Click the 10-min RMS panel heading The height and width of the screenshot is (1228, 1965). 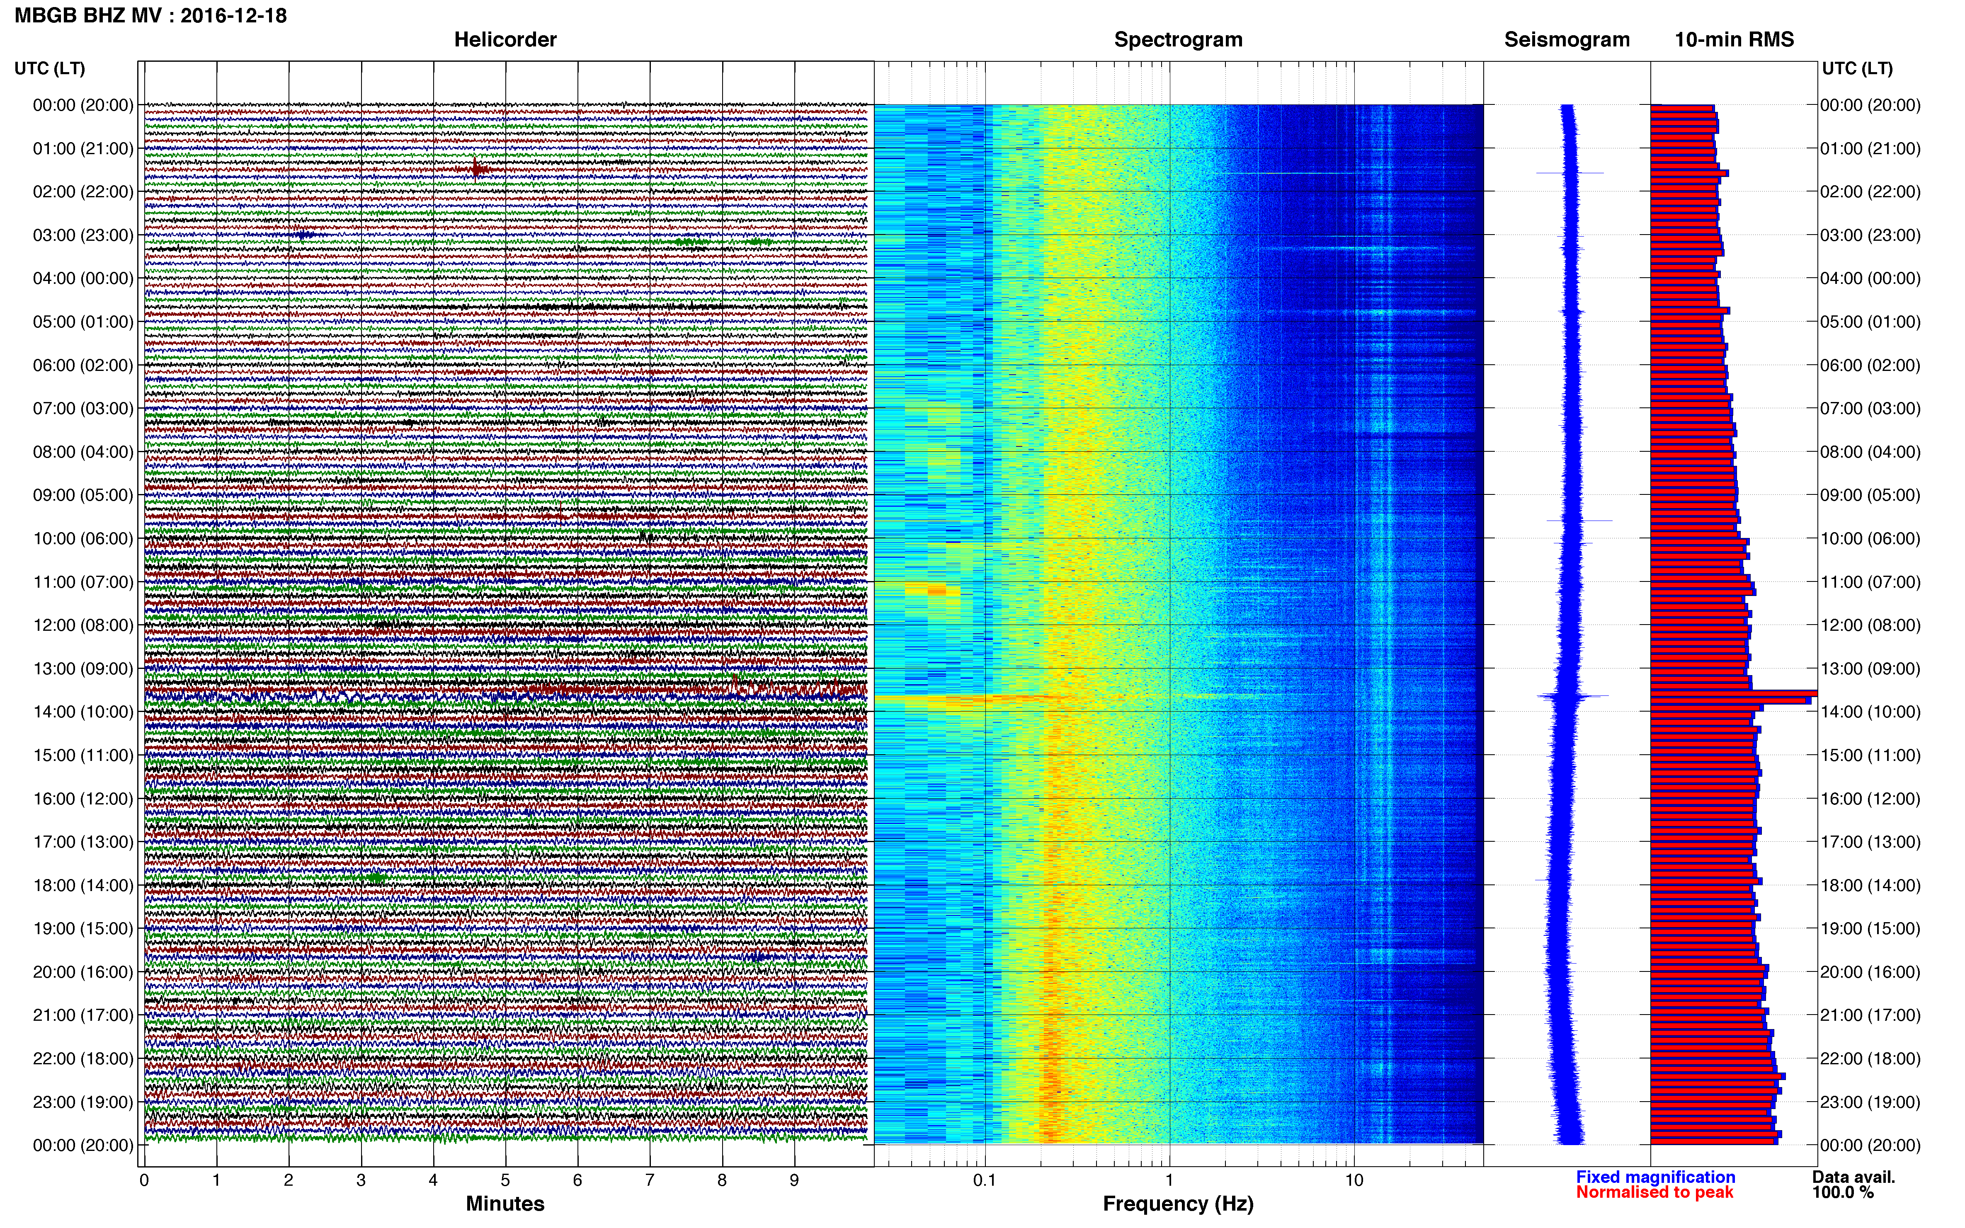tap(1735, 40)
